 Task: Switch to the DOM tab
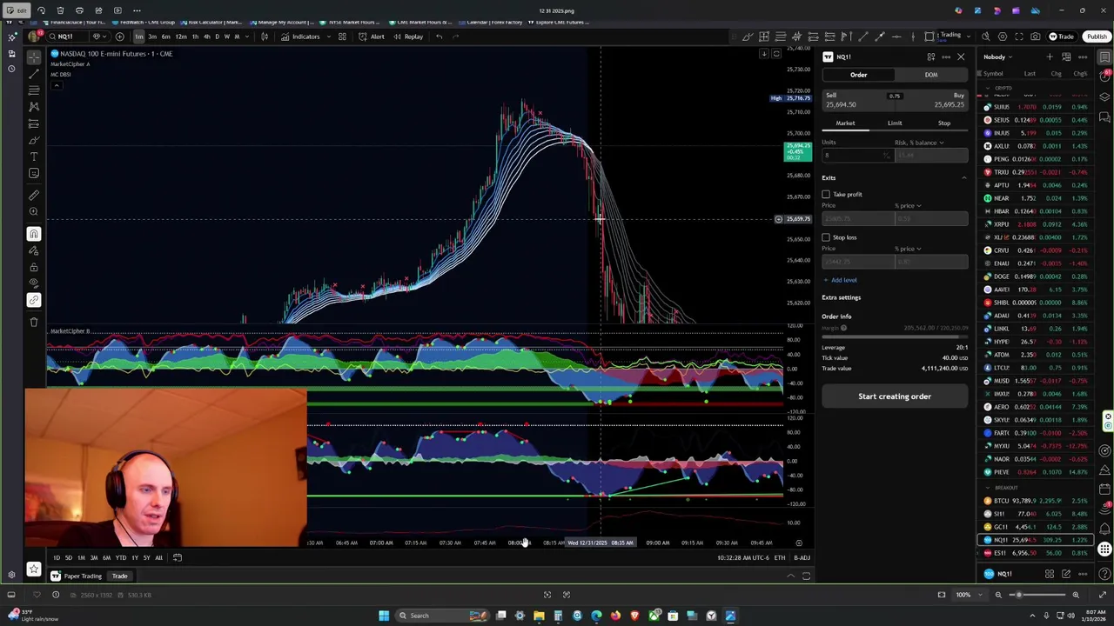(931, 75)
